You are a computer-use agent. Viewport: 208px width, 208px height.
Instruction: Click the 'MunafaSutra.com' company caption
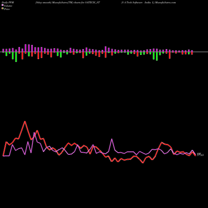tap(166, 2)
